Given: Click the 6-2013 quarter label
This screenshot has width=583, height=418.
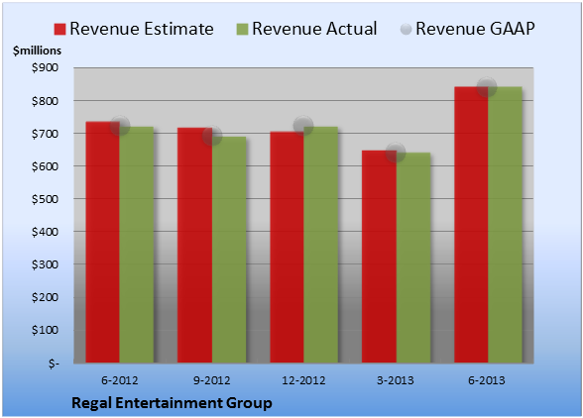Looking at the screenshot, I should (487, 380).
